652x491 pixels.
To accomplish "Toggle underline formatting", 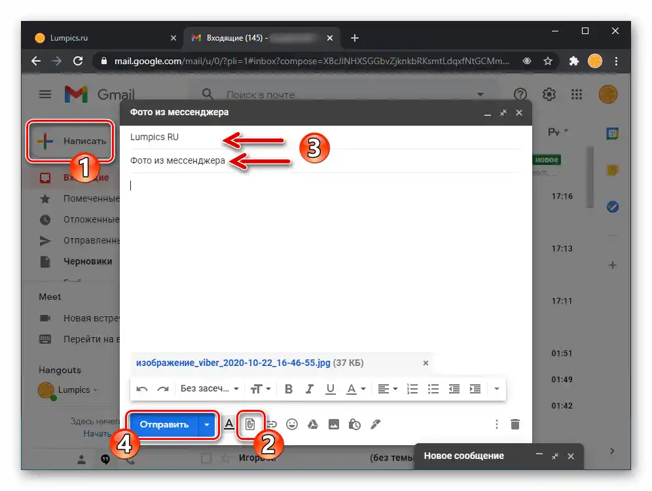I will tap(330, 388).
